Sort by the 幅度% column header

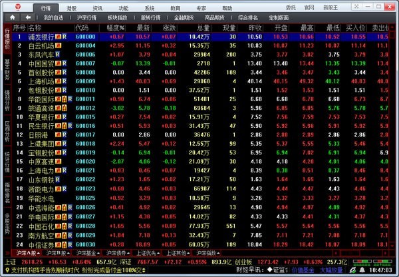tap(115, 28)
